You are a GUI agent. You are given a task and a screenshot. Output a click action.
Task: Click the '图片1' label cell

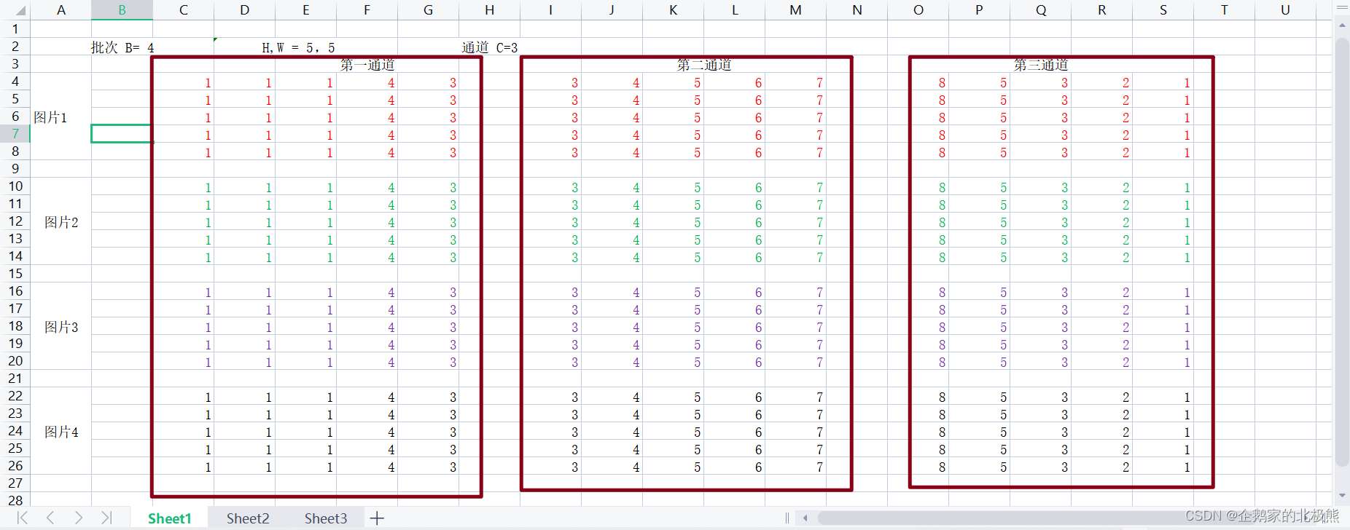coord(50,117)
